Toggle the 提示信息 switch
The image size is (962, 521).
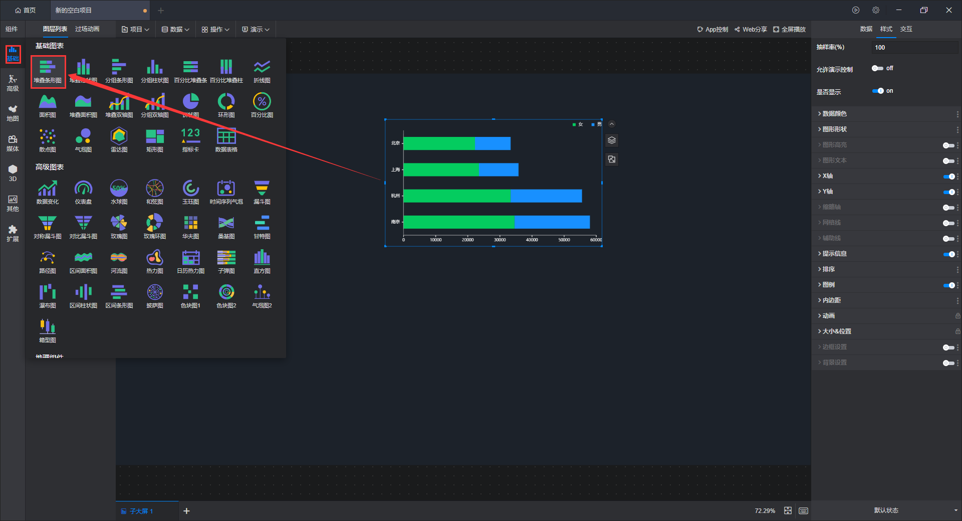[x=948, y=254]
